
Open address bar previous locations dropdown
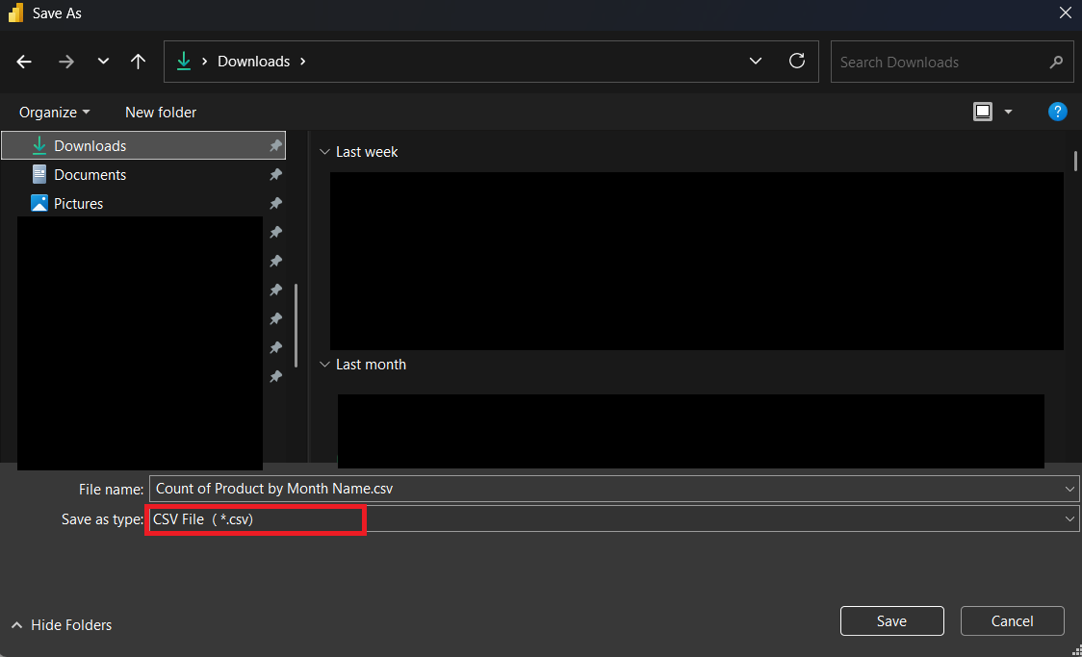[756, 62]
